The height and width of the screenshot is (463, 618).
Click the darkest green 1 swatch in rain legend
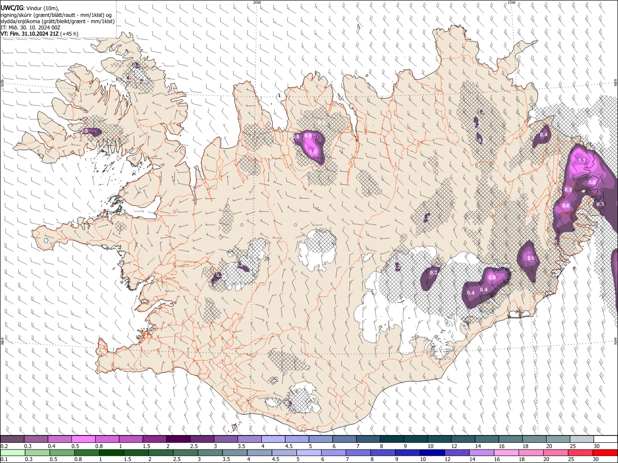(111, 452)
